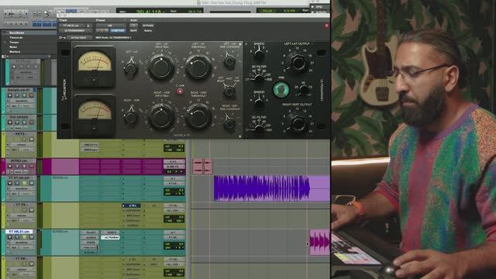Expand the Tempo ruler triangle

tap(5, 42)
